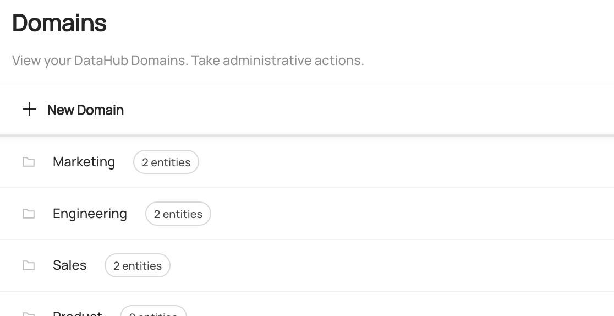Click the folder icon for Marketing
614x316 pixels.
(29, 162)
